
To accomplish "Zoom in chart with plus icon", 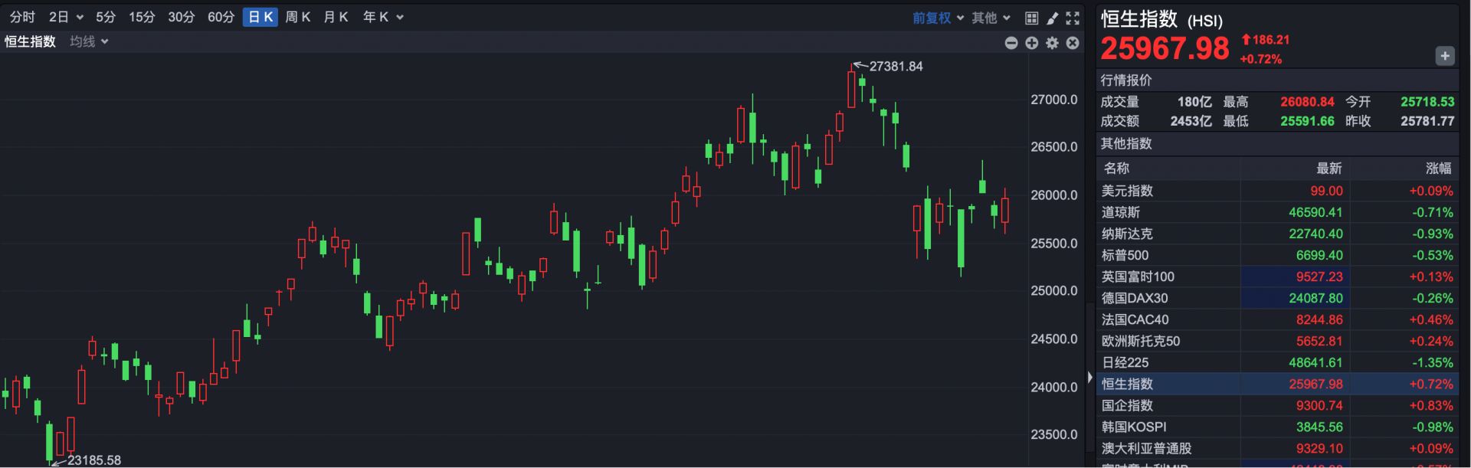I will pyautogui.click(x=1032, y=43).
